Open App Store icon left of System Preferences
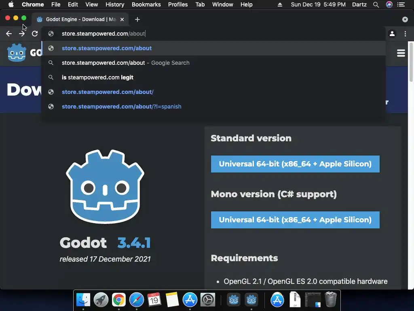Viewport: 414px width, 311px height. point(190,300)
